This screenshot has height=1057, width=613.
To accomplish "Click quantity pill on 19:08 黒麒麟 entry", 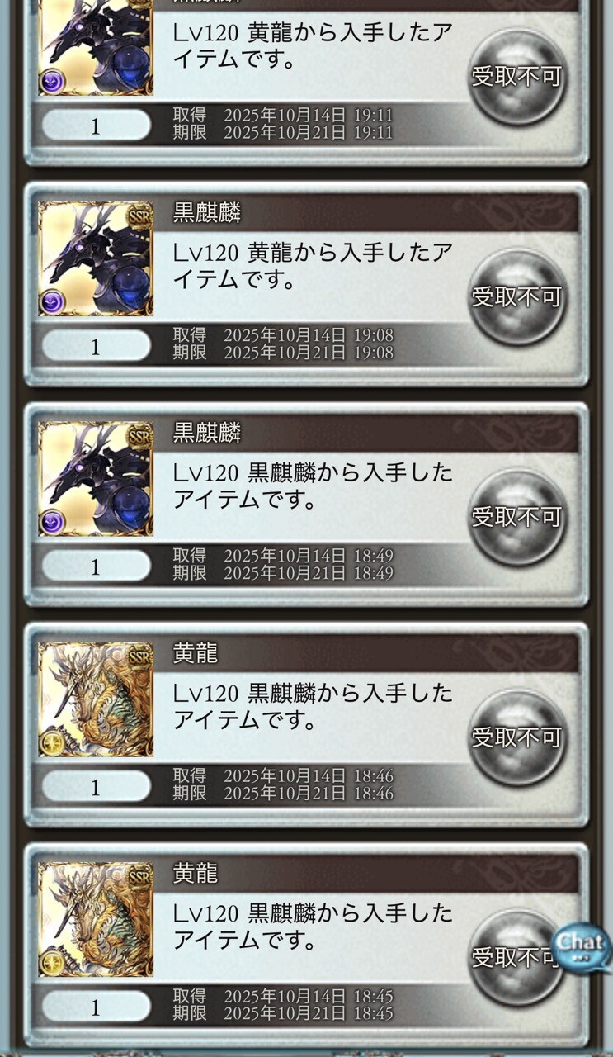I will tap(96, 346).
